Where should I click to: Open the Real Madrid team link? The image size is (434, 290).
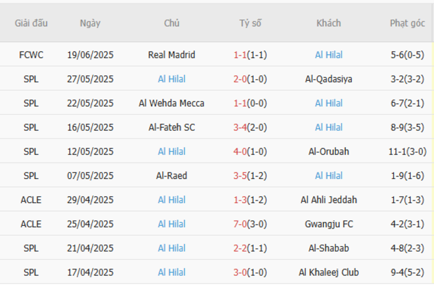coord(172,55)
